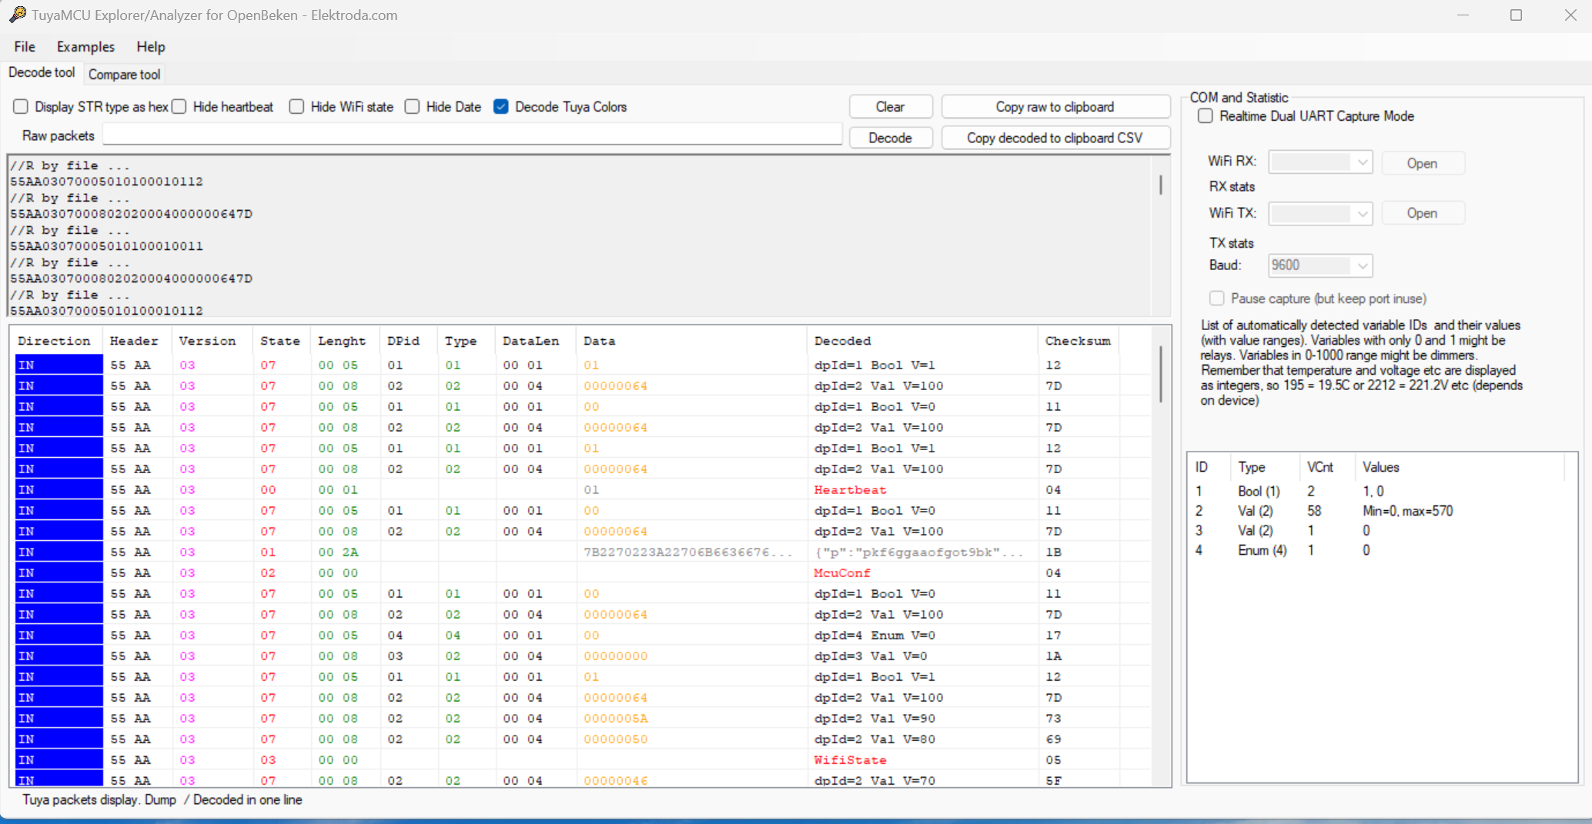1592x824 pixels.
Task: Click inside the Raw packets input field
Action: (x=473, y=135)
